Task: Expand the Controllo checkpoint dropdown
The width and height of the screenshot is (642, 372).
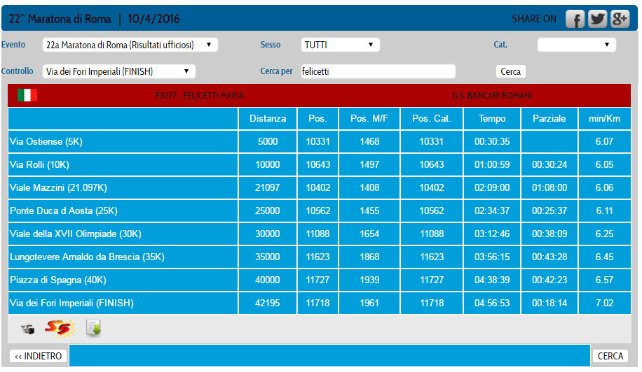Action: [x=118, y=71]
